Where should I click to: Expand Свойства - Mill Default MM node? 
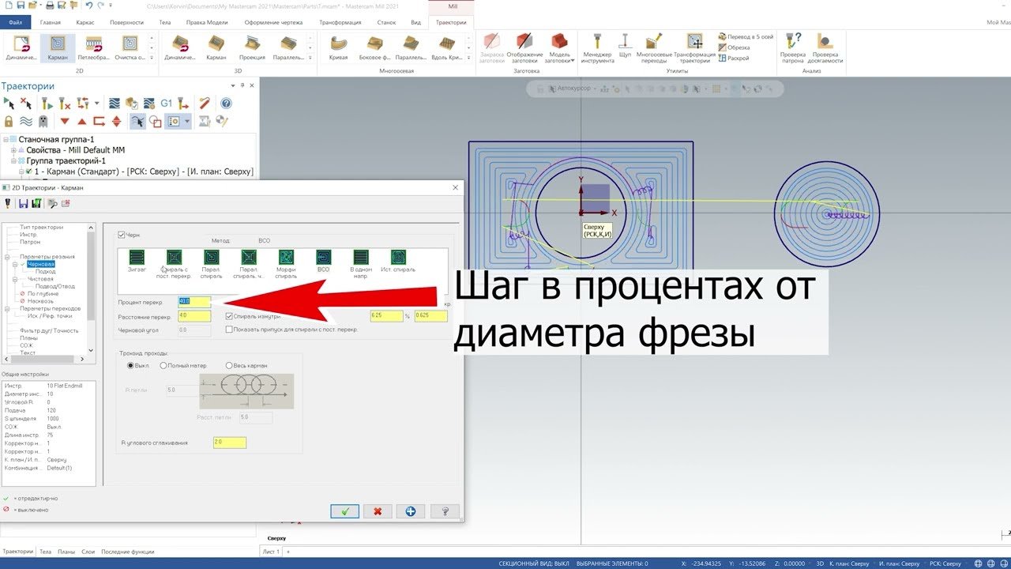tap(13, 150)
